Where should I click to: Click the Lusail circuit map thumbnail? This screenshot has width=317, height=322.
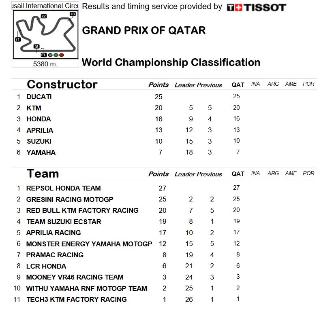(45, 34)
